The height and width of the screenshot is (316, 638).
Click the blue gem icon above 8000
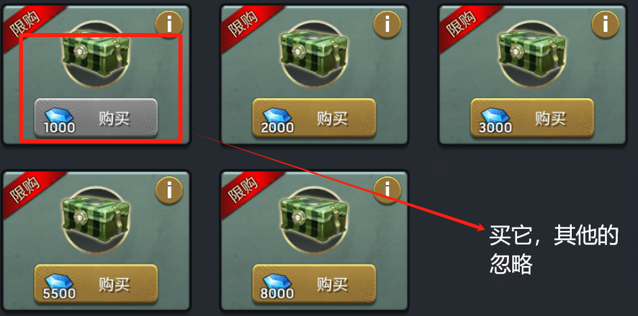coord(277,282)
